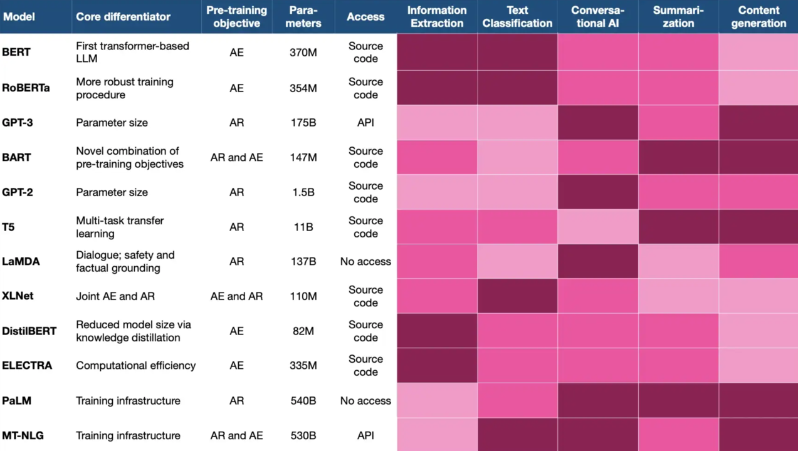The height and width of the screenshot is (451, 798).
Task: Click T5's Multi-task transfer learning text
Action: coord(120,227)
